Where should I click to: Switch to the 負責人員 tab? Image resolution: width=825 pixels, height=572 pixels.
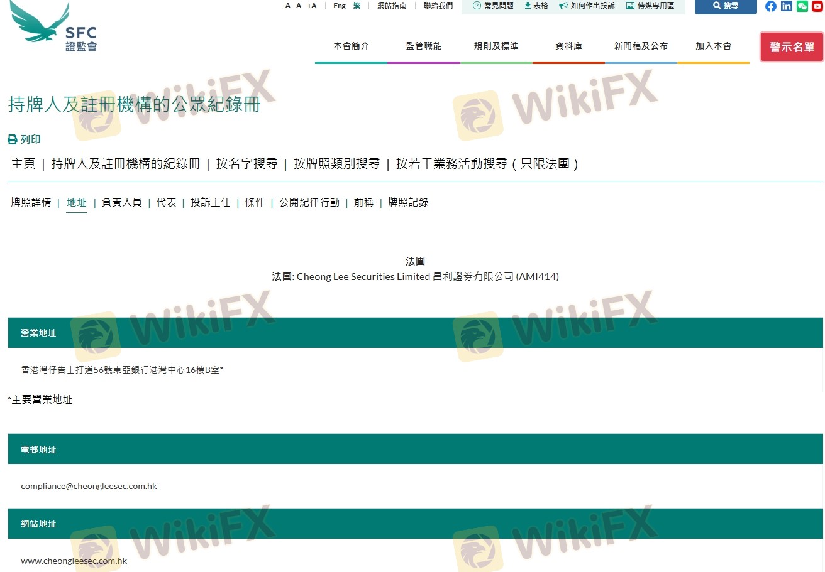pyautogui.click(x=121, y=202)
